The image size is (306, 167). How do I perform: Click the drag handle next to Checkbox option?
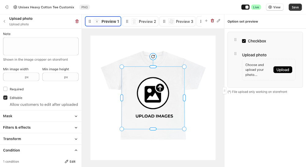pos(235,40)
